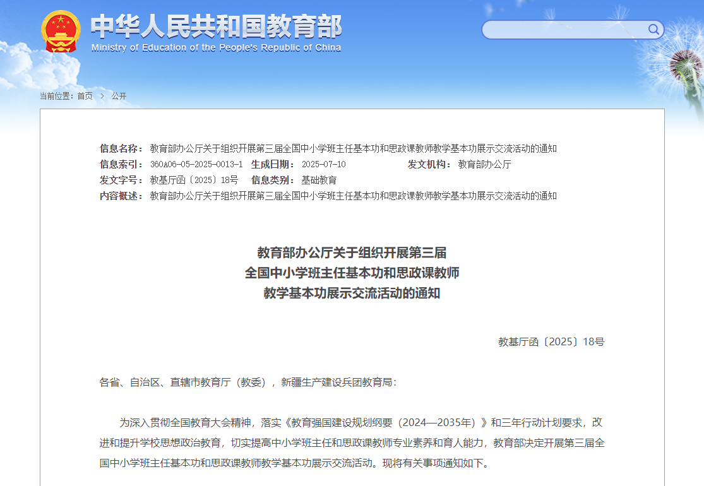Click the breadcrumb arrow separator
The width and height of the screenshot is (704, 486).
click(x=102, y=96)
